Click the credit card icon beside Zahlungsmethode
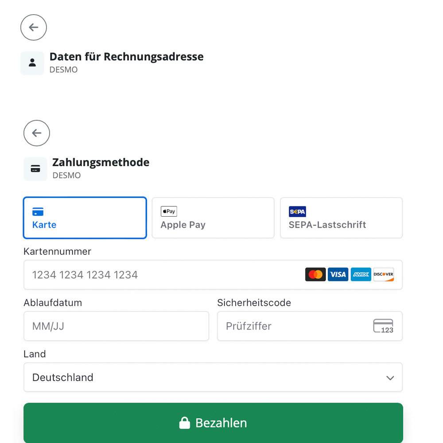 [35, 169]
